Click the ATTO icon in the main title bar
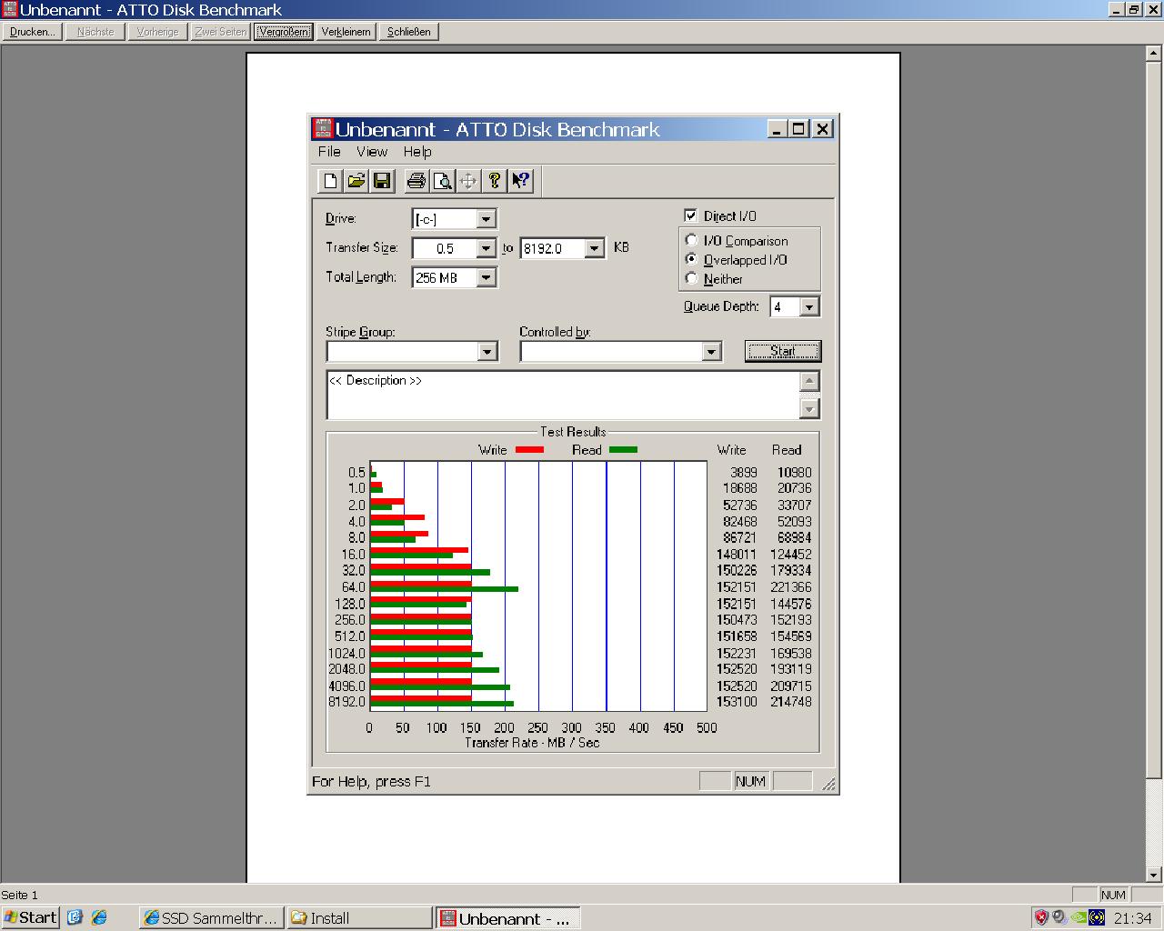The width and height of the screenshot is (1164, 931). click(10, 9)
